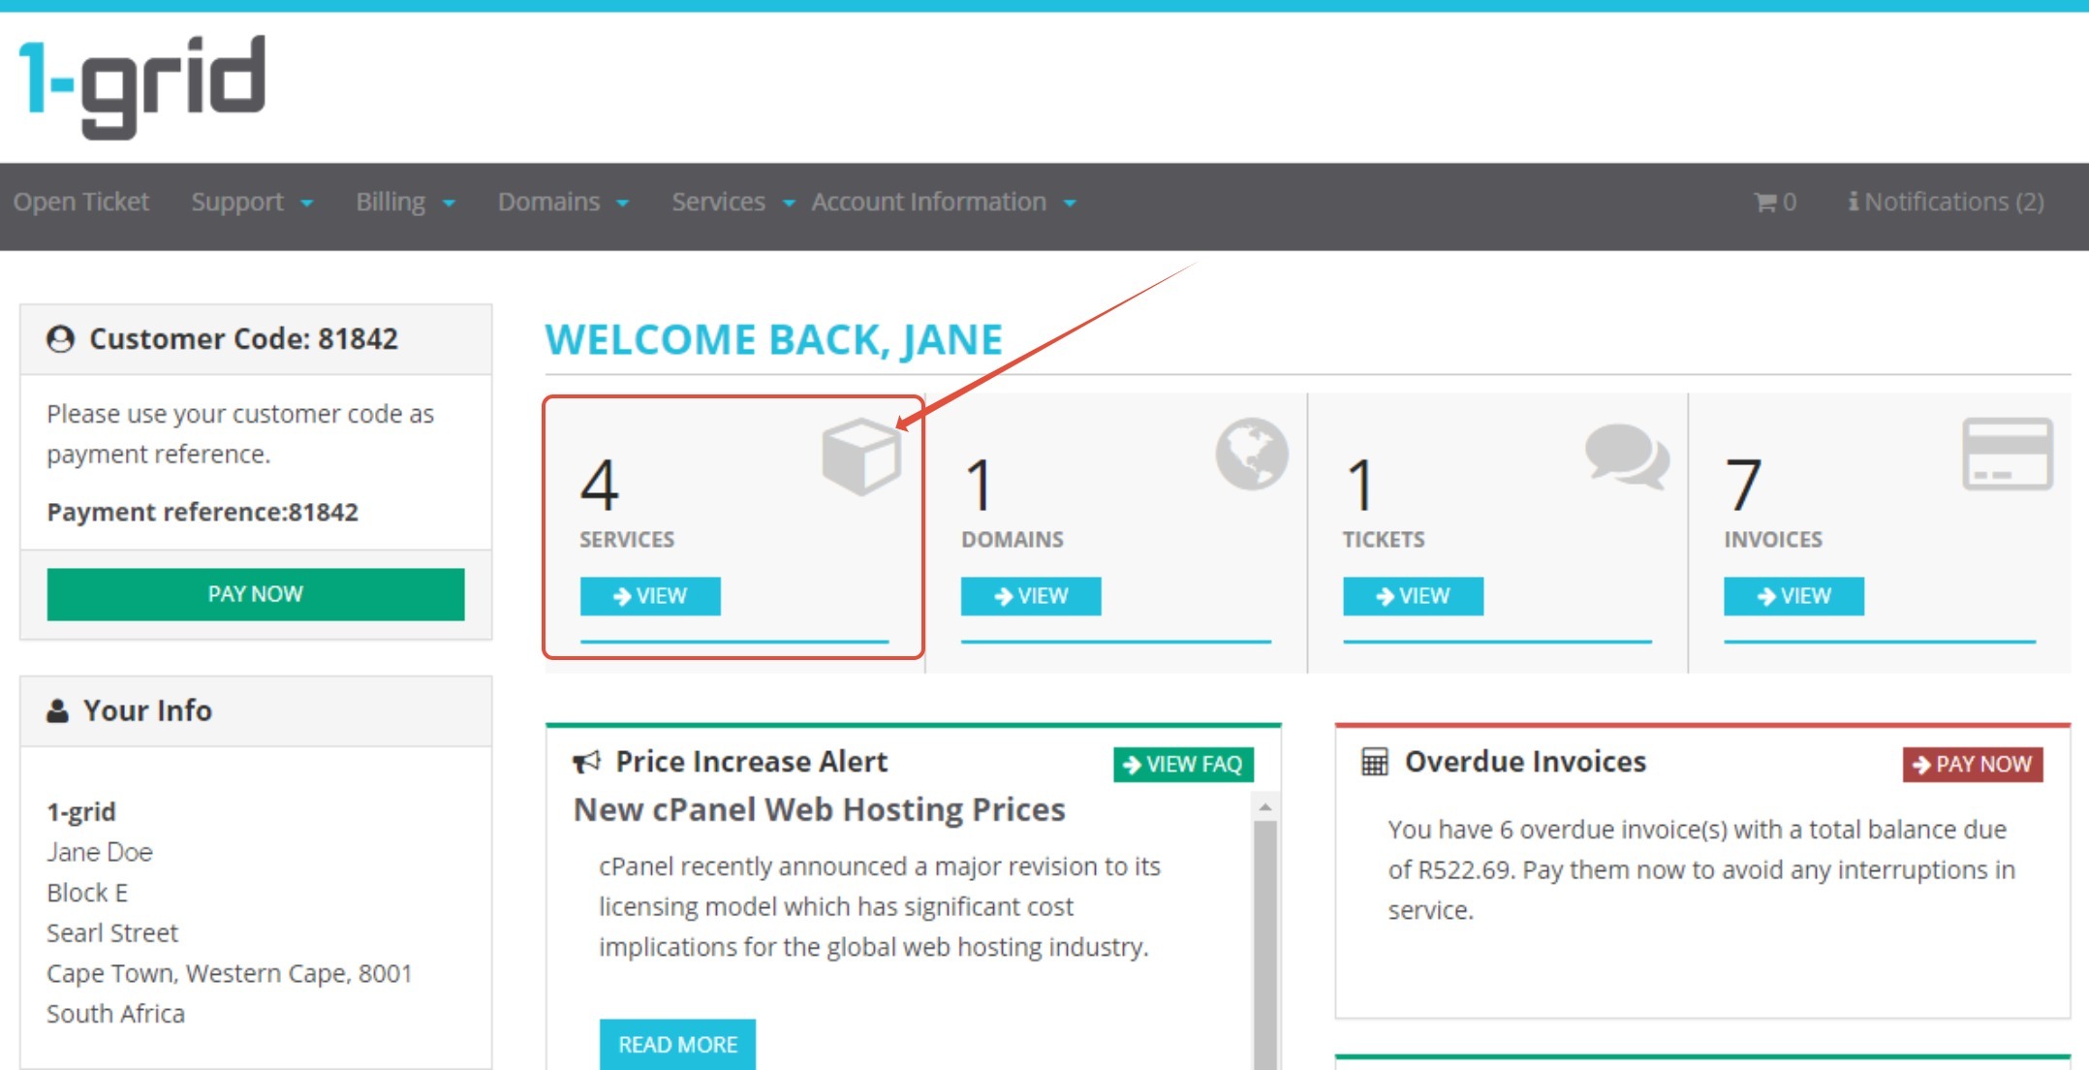Screen dimensions: 2089x1070
Task: Open Notifications (2) in the navbar
Action: 1946,202
